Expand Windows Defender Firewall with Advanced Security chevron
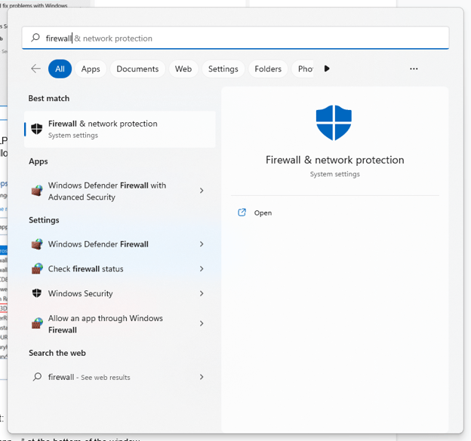Image resolution: width=471 pixels, height=441 pixels. point(202,191)
